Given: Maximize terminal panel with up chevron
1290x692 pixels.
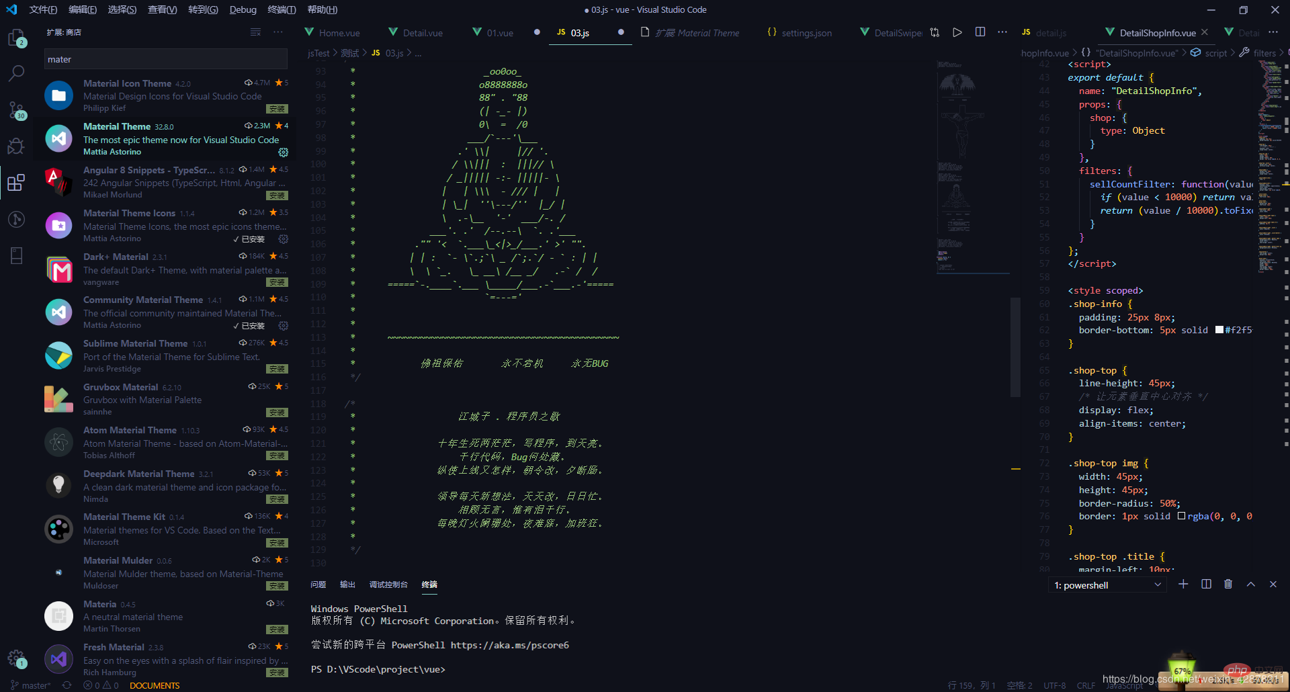Looking at the screenshot, I should tap(1251, 585).
